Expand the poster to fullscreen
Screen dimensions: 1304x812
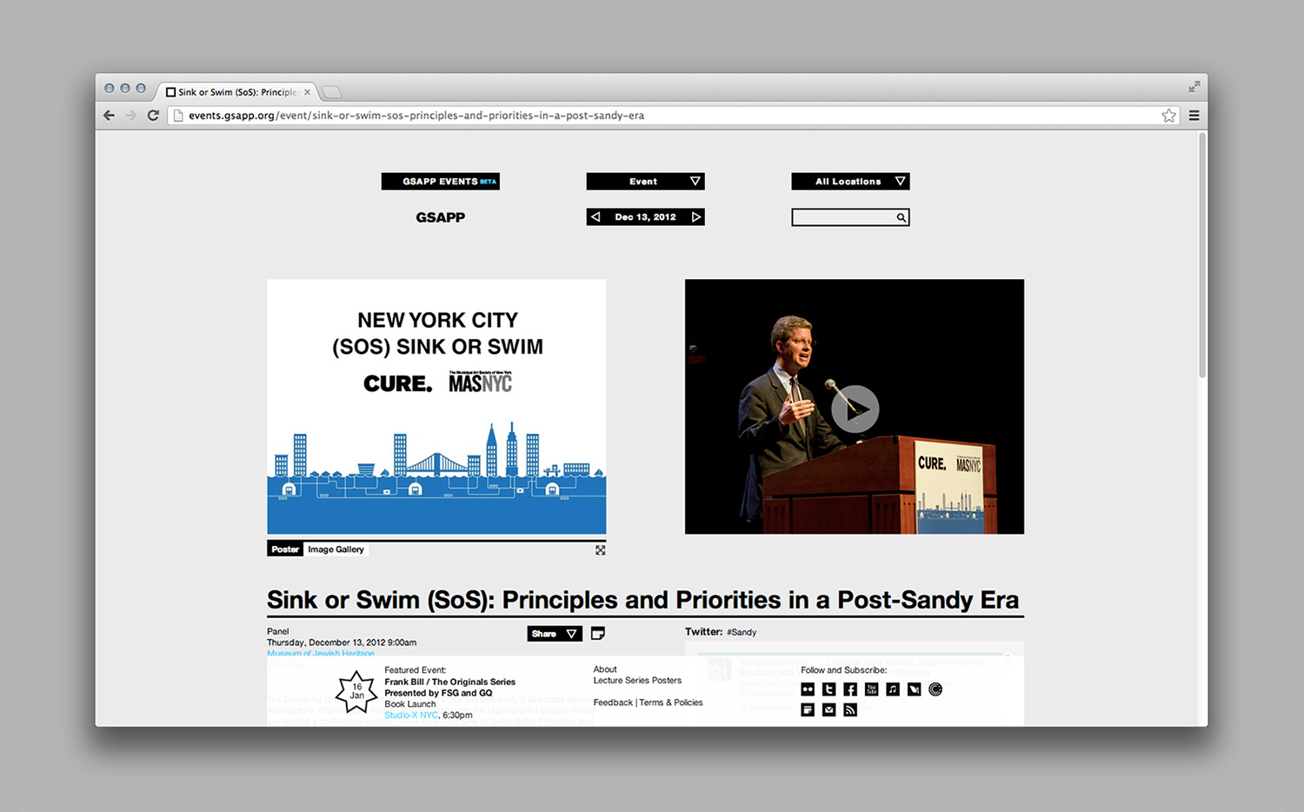(600, 550)
